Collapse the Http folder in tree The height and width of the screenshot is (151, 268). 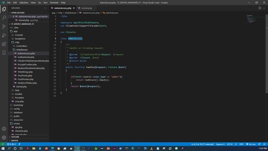[17, 42]
